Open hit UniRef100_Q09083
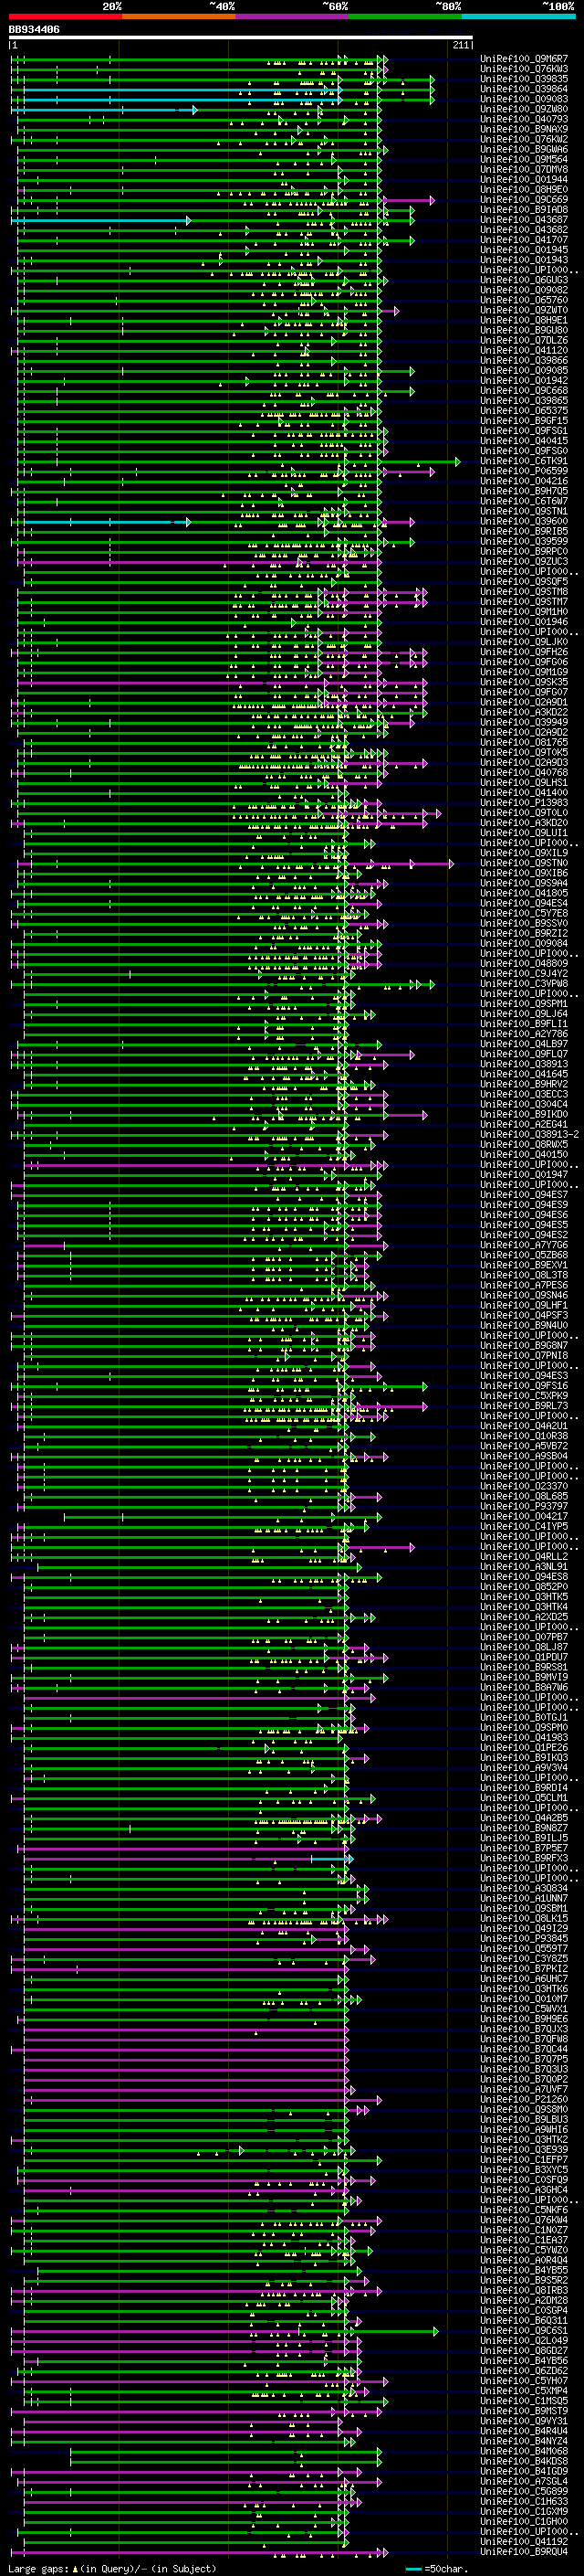Image resolution: width=584 pixels, height=2576 pixels. pyautogui.click(x=524, y=99)
